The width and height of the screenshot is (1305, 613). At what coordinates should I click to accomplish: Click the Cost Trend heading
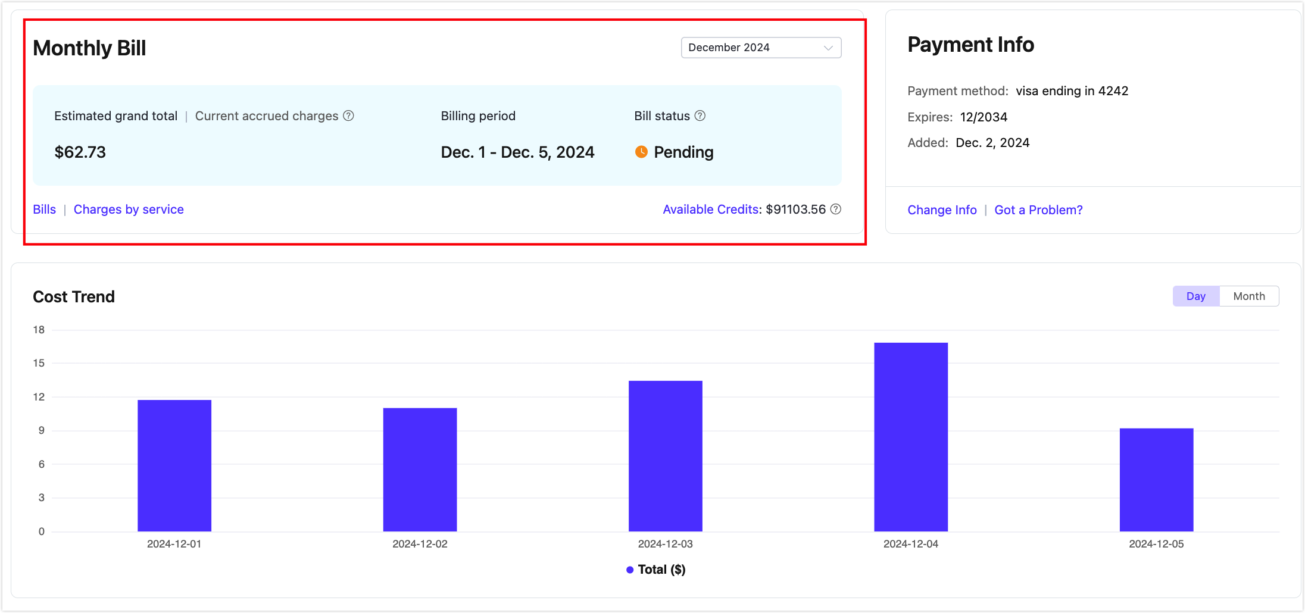[74, 297]
